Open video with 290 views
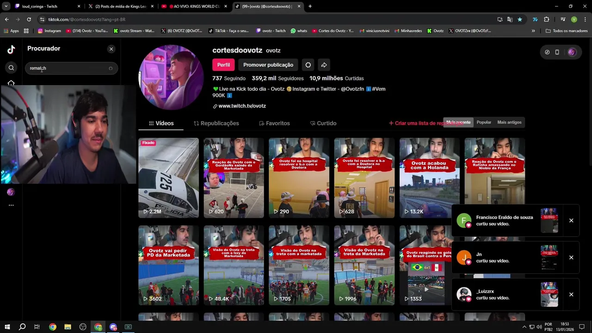Image resolution: width=592 pixels, height=333 pixels. pos(299,178)
